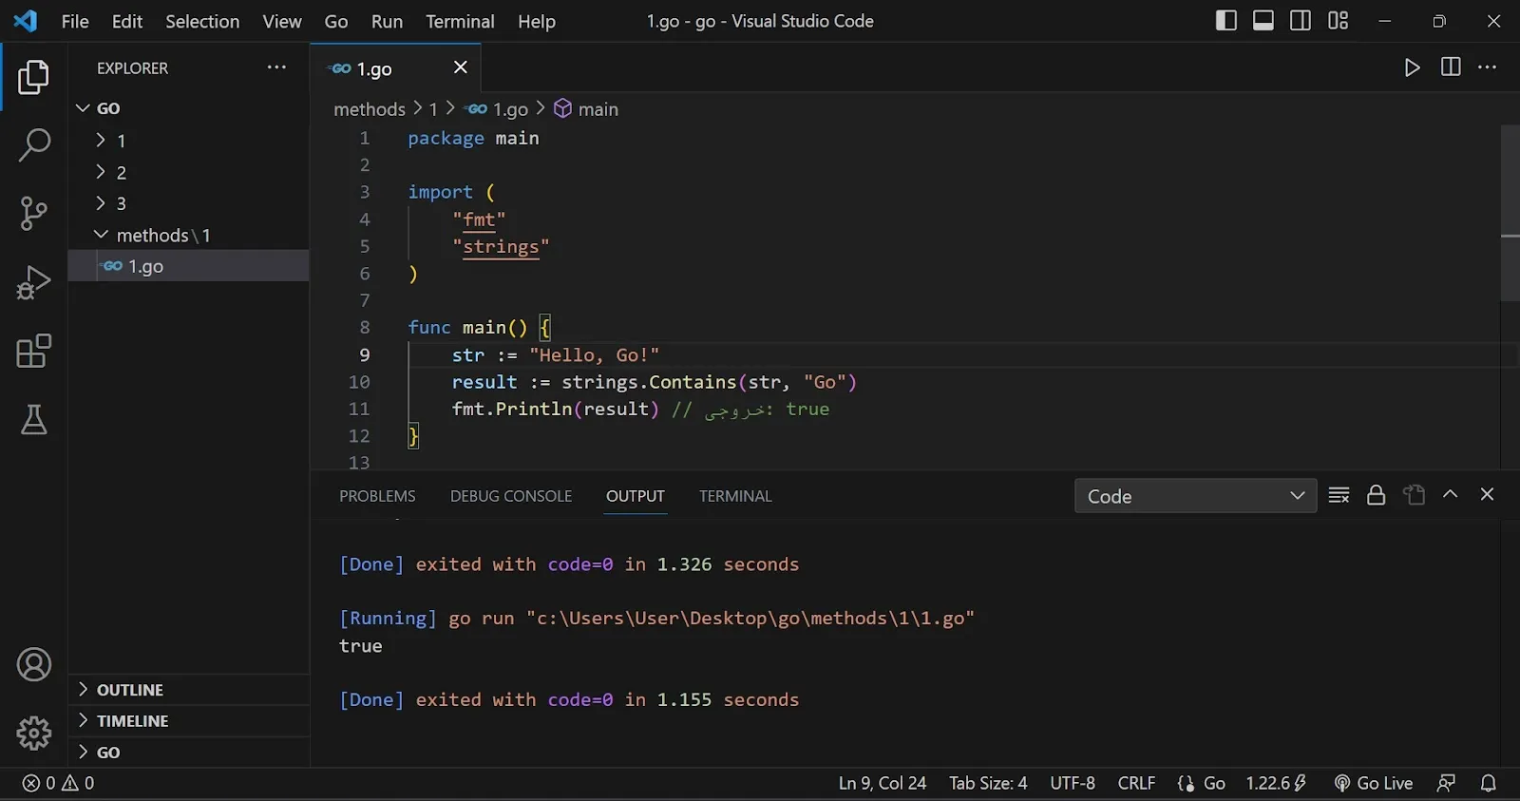The height and width of the screenshot is (801, 1520).
Task: Click Ln 9, Col 24 status item
Action: point(882,783)
